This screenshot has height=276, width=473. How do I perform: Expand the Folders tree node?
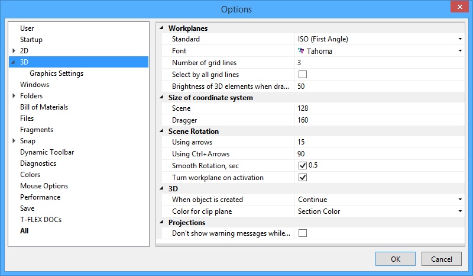click(x=14, y=96)
